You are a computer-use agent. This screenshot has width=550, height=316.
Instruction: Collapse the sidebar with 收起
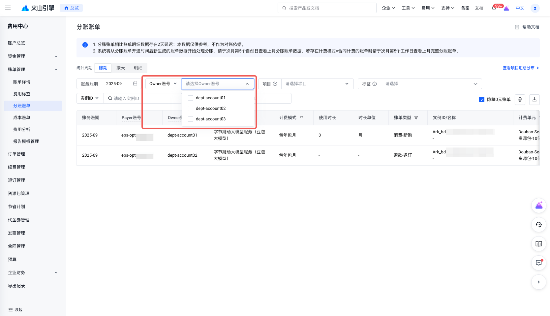click(x=15, y=309)
